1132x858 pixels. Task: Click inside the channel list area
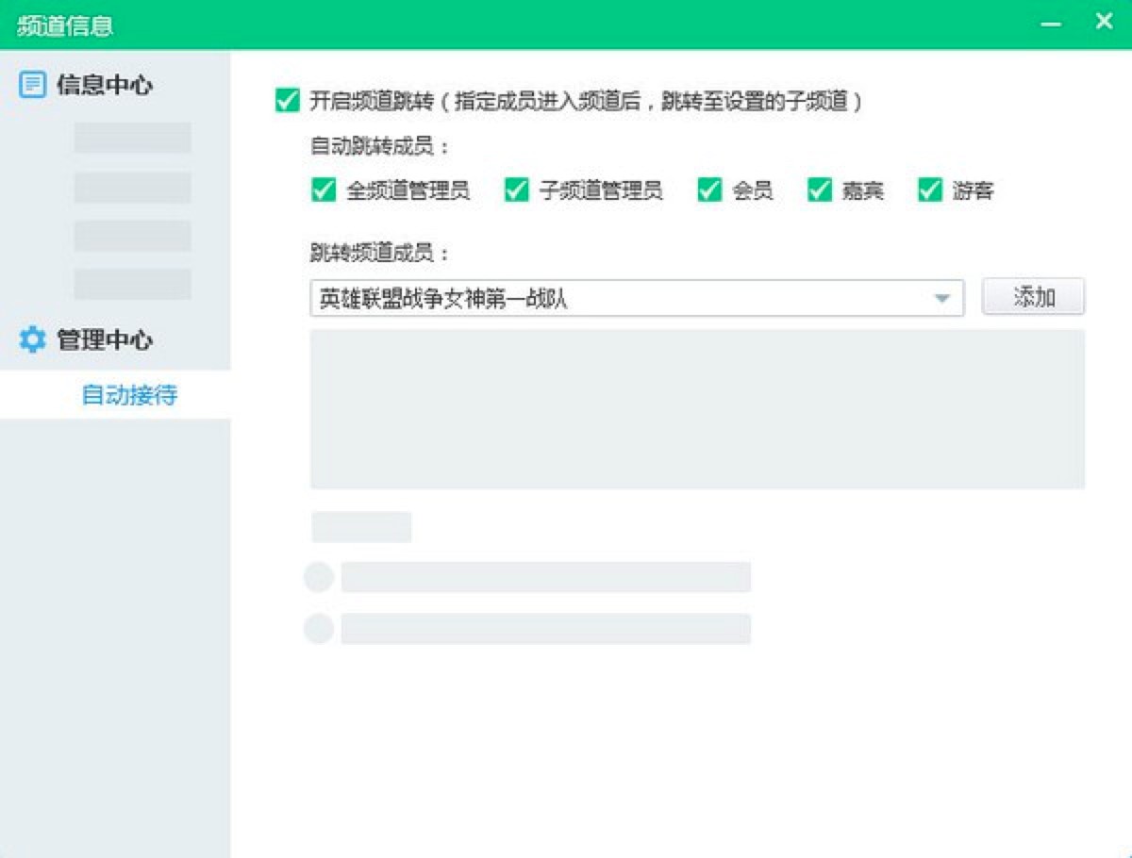coord(698,408)
